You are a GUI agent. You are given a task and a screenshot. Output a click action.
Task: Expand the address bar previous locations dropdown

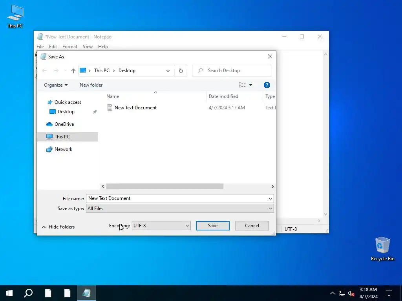point(168,71)
